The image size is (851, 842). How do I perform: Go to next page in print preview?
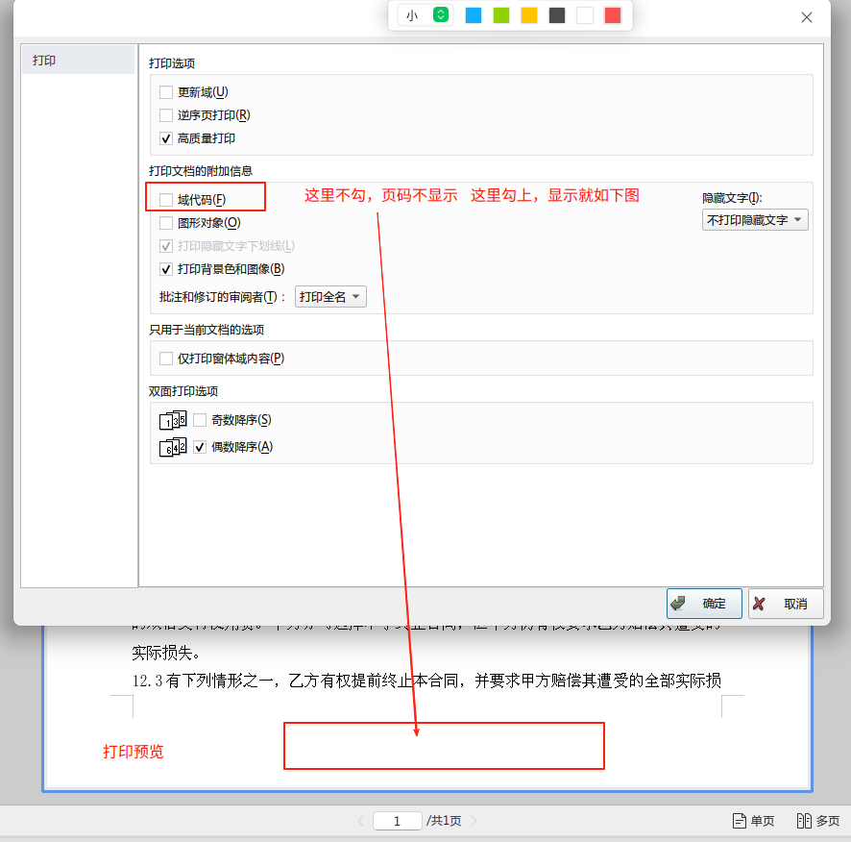[474, 821]
